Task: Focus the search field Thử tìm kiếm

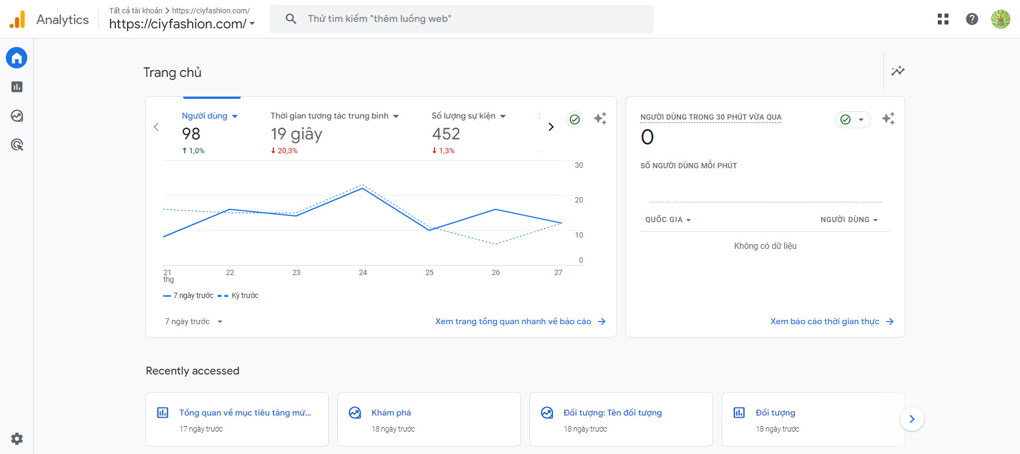Action: coord(462,19)
